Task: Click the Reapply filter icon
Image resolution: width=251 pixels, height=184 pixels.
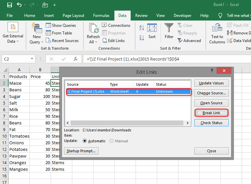Action: (180, 33)
